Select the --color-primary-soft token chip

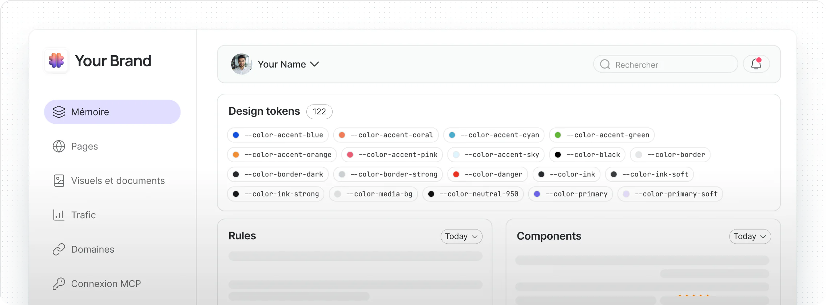click(670, 194)
